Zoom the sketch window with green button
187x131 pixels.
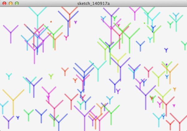17,3
